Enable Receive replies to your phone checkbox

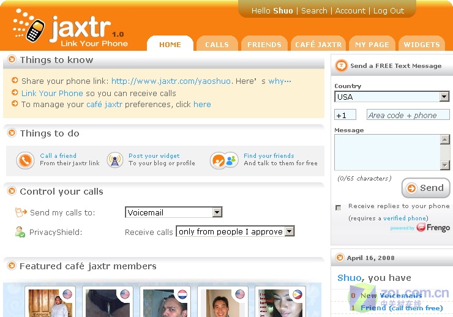click(338, 207)
